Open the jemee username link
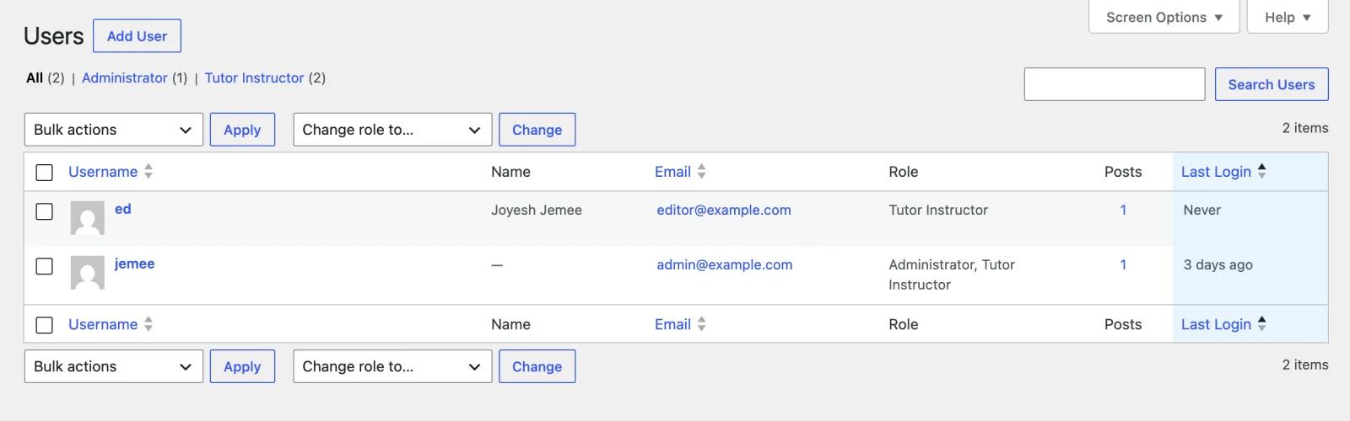The image size is (1350, 421). 134,264
